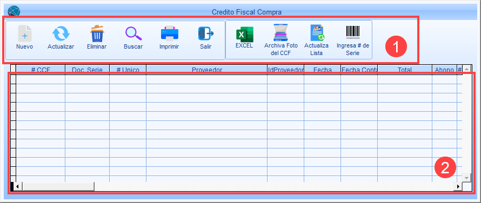Click the Doc. Serie column header
The height and width of the screenshot is (203, 481).
[87, 70]
